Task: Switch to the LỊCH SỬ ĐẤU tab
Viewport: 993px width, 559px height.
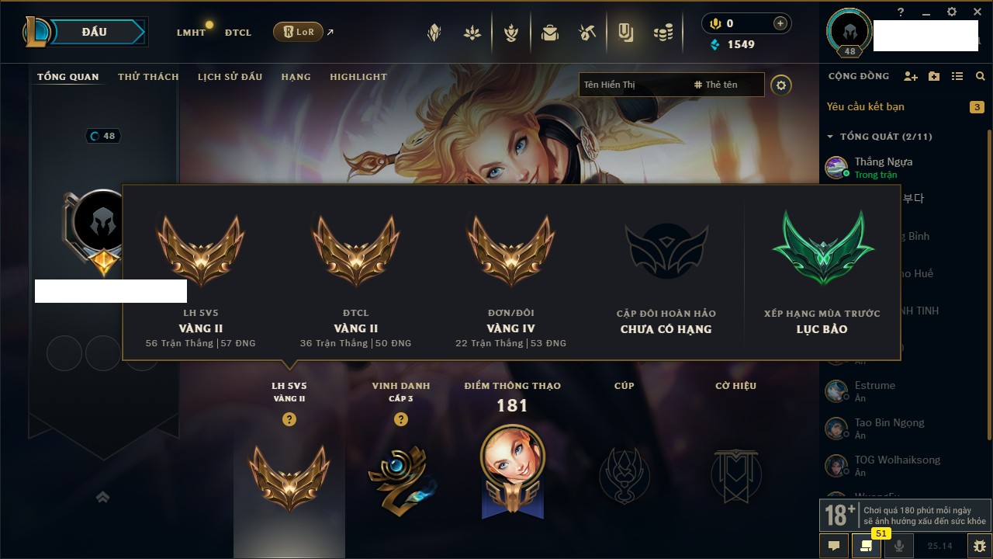Action: [x=230, y=77]
